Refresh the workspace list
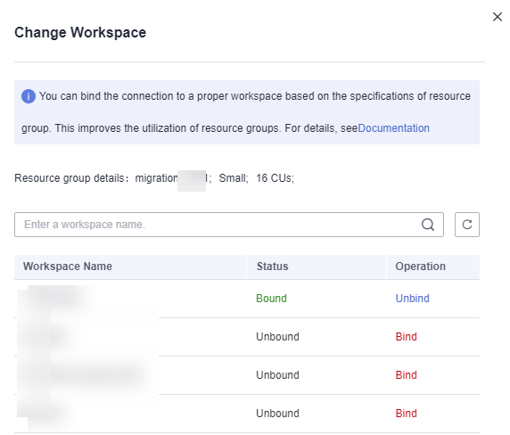Image resolution: width=510 pixels, height=435 pixels. tap(466, 225)
